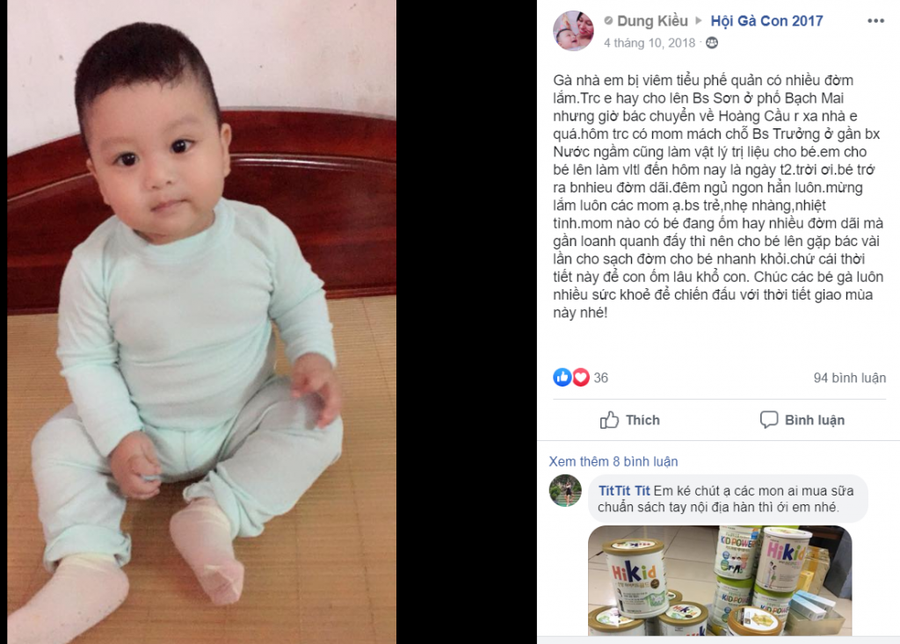Open the 94 bình luận count
The height and width of the screenshot is (644, 900).
pyautogui.click(x=850, y=378)
